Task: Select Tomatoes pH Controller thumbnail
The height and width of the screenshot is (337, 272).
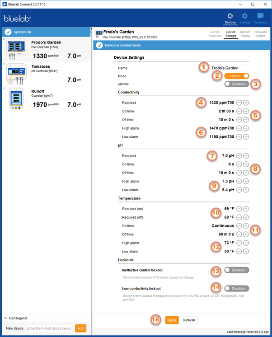Action: [x=16, y=74]
